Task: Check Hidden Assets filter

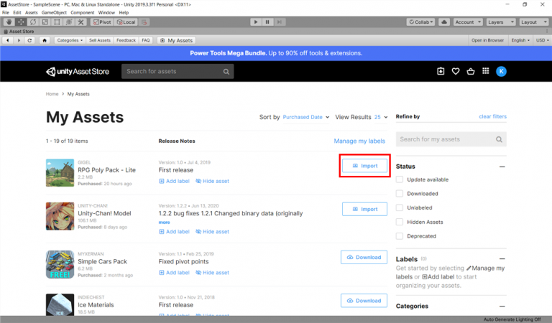Action: (x=400, y=222)
